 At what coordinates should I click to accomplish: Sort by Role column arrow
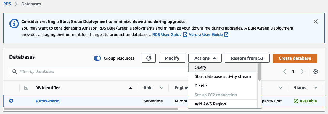[161, 88]
